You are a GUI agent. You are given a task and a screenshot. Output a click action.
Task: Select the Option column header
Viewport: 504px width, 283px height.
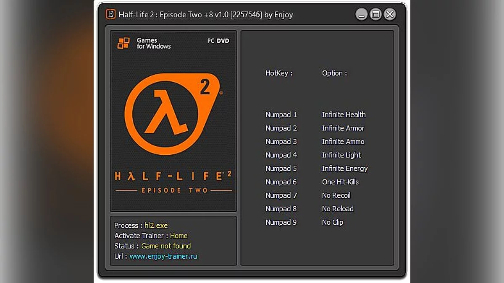pyautogui.click(x=334, y=73)
